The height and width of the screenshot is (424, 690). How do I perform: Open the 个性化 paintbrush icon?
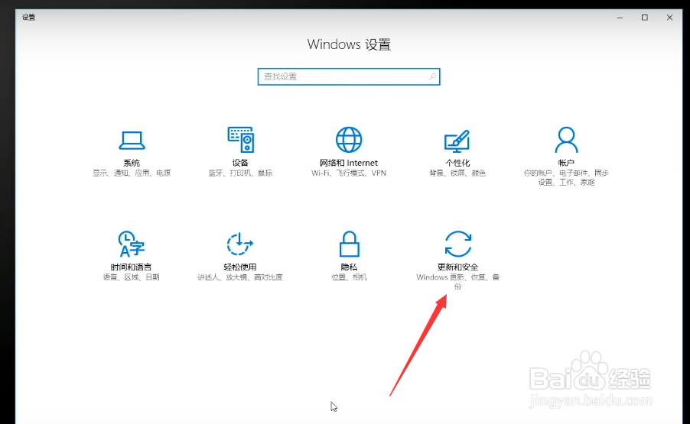(x=457, y=141)
